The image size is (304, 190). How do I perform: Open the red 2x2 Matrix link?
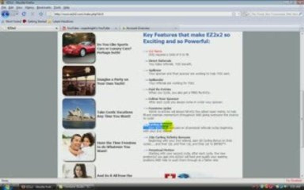[155, 51]
